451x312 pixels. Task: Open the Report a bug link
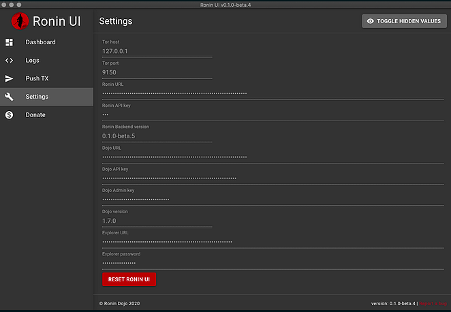tap(433, 303)
